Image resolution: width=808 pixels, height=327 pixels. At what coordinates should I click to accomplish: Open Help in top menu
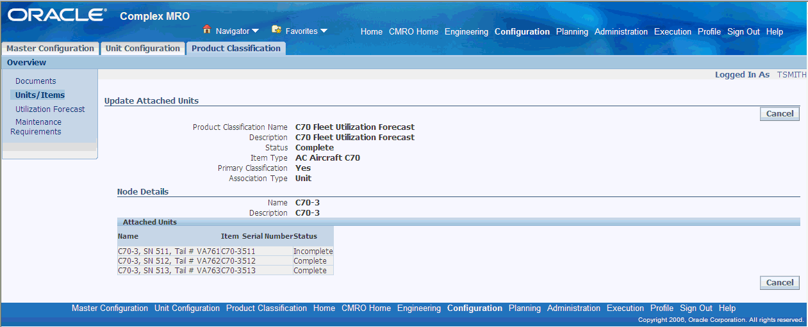click(x=775, y=32)
